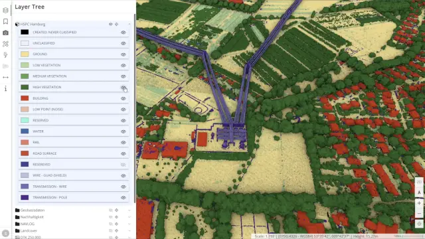
Task: Hide the TRANSMISSION - POLE class
Action: (124, 198)
